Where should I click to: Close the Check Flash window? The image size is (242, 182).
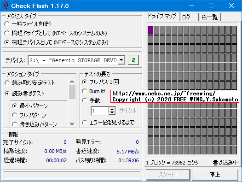pyautogui.click(x=231, y=6)
